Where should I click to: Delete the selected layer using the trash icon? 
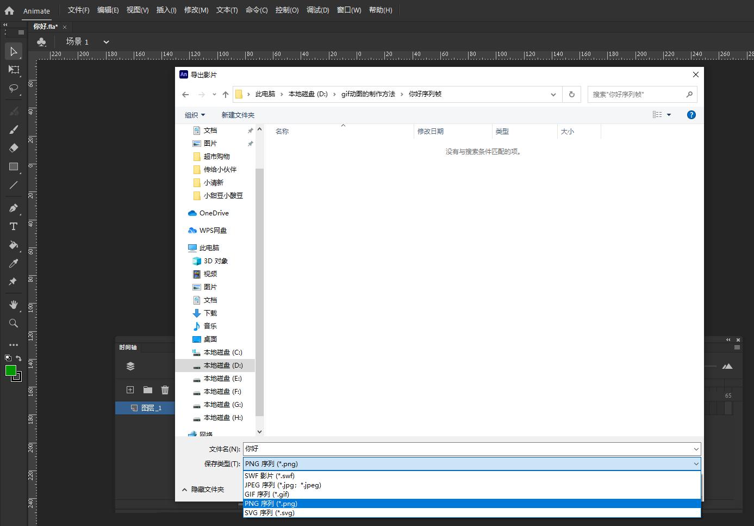pyautogui.click(x=165, y=390)
